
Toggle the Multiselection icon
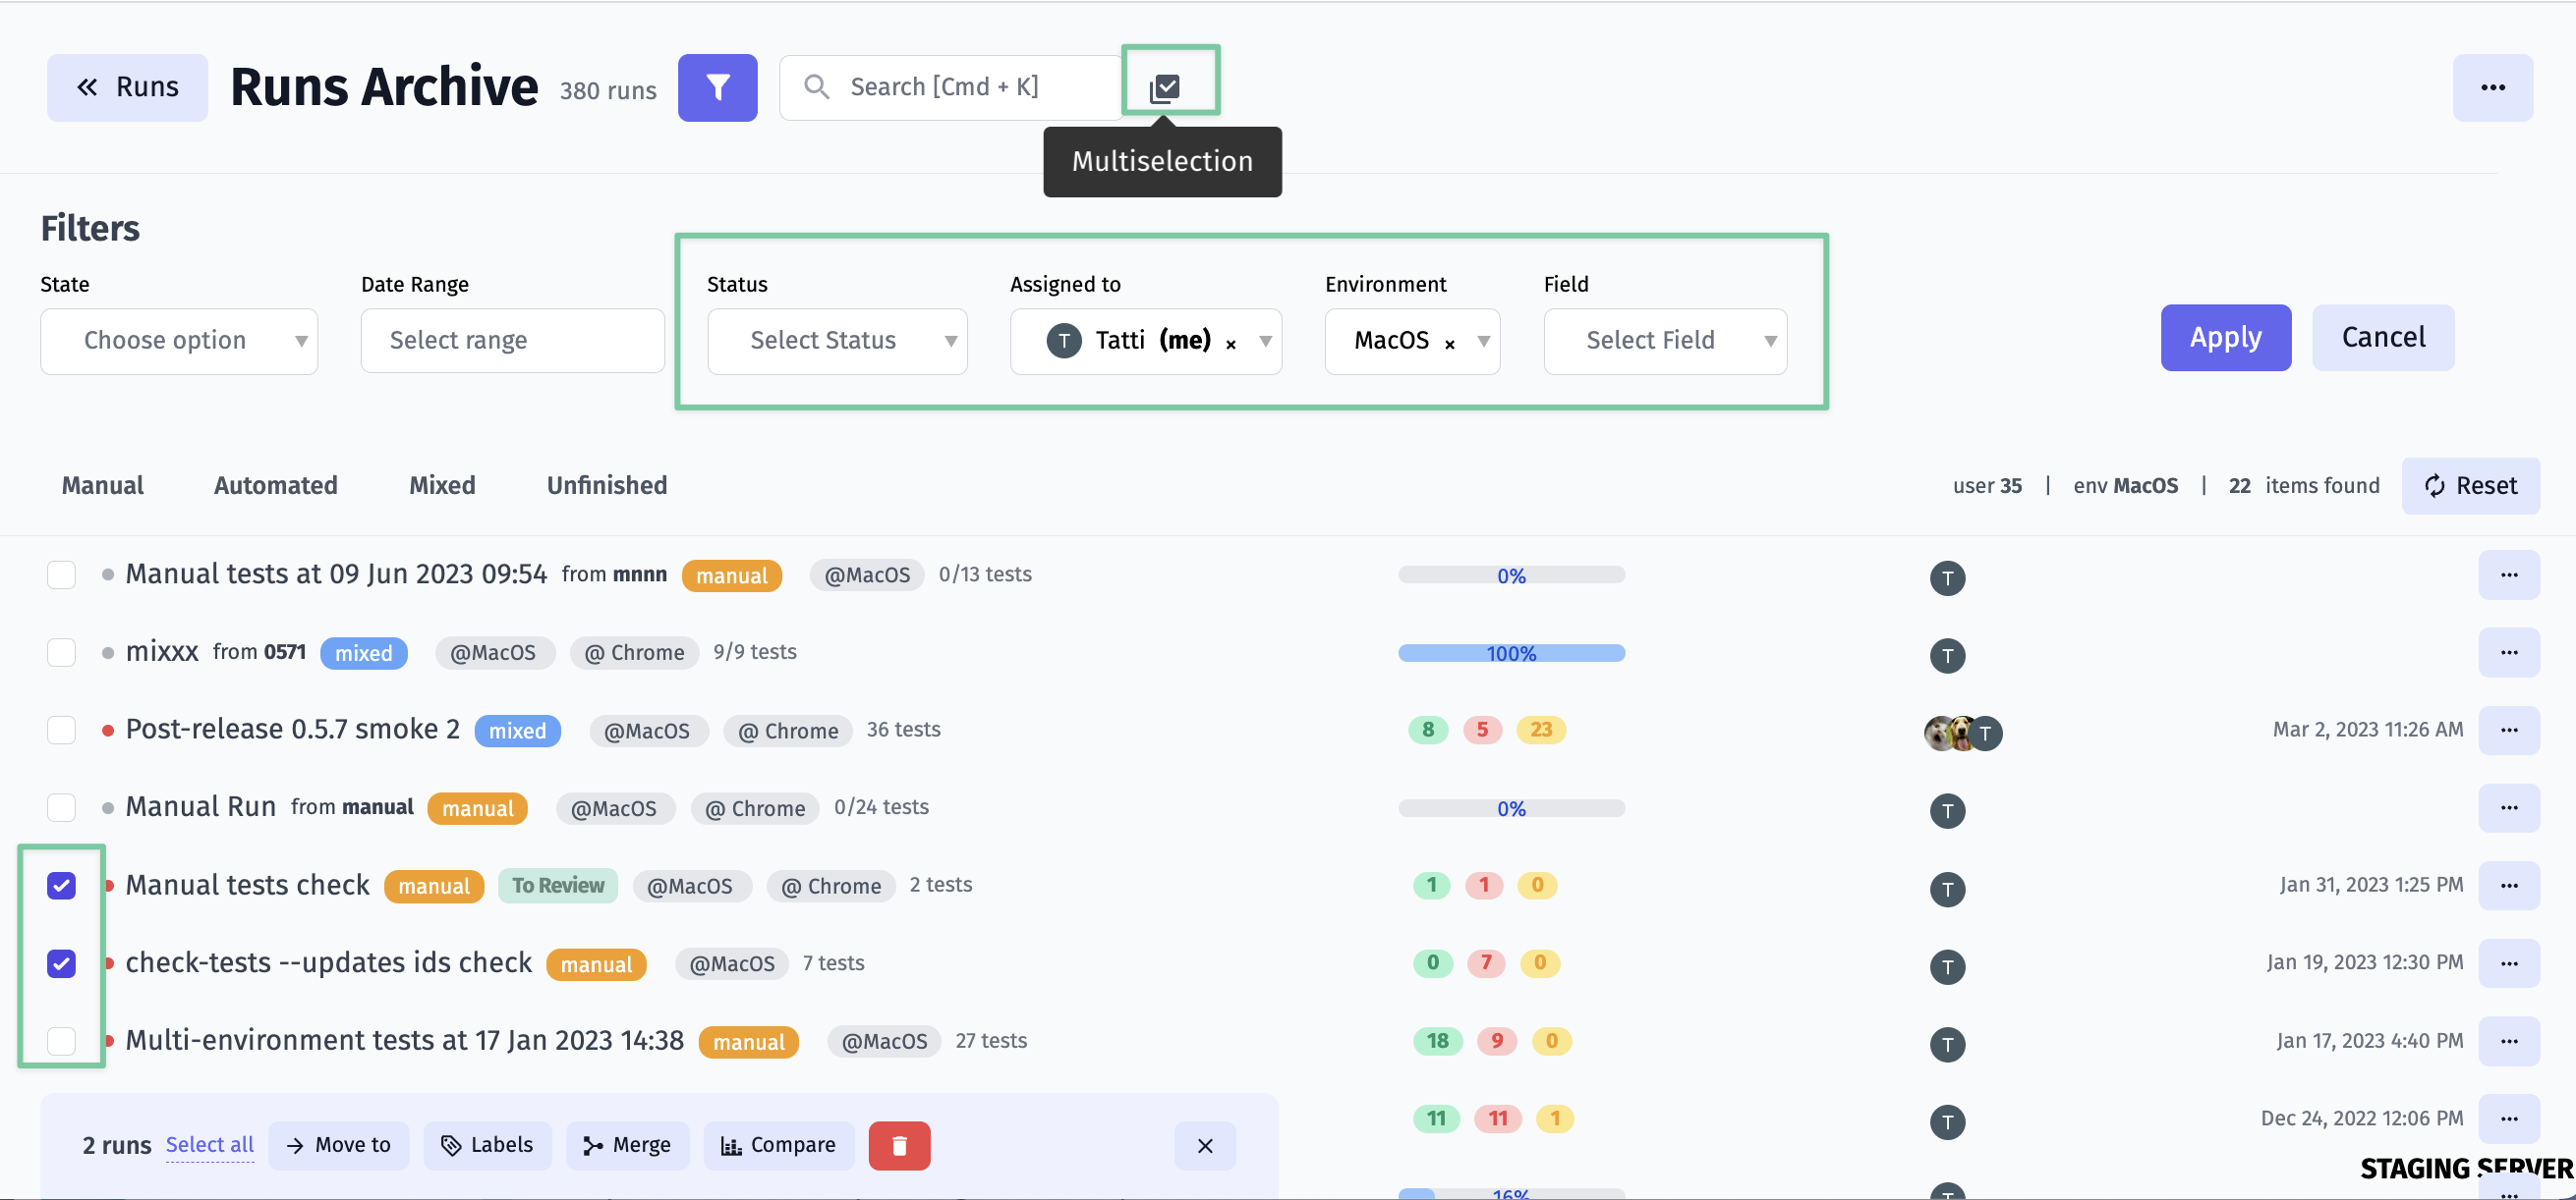point(1165,88)
